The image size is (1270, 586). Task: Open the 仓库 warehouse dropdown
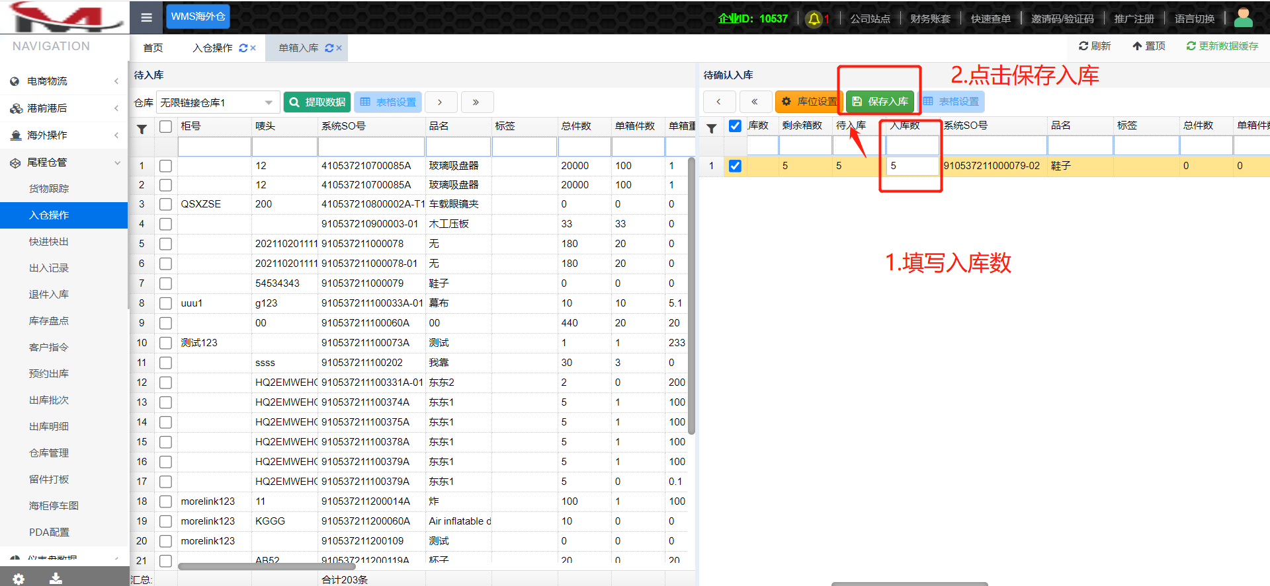pos(218,102)
